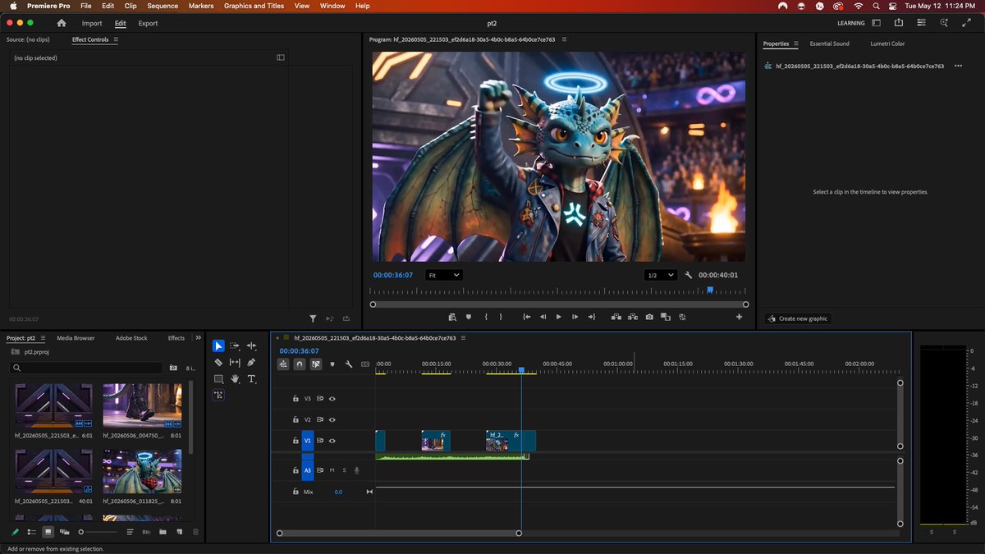Show hidden Project panel tabs chevron
The height and width of the screenshot is (554, 985).
point(198,337)
